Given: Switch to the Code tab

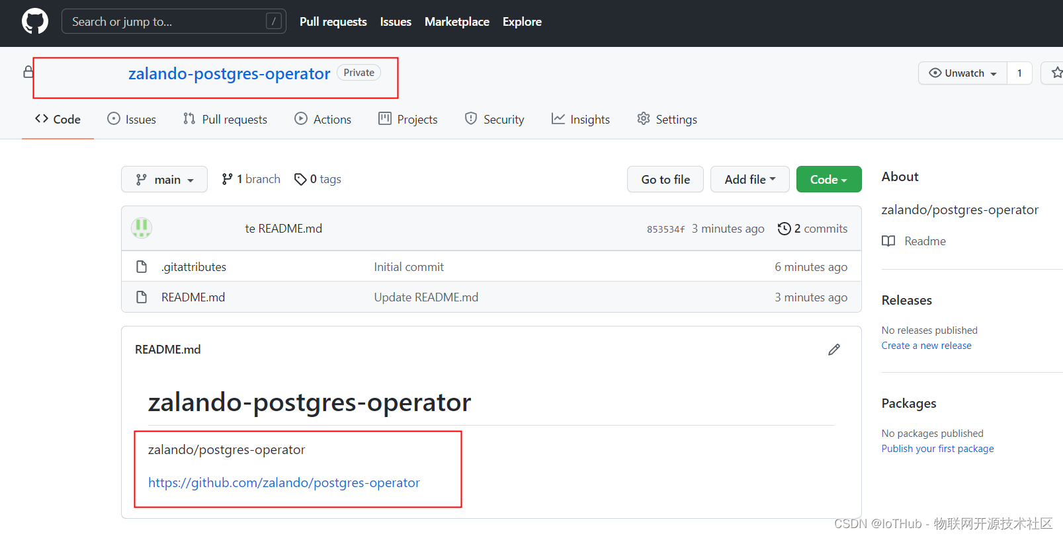Looking at the screenshot, I should tap(58, 119).
